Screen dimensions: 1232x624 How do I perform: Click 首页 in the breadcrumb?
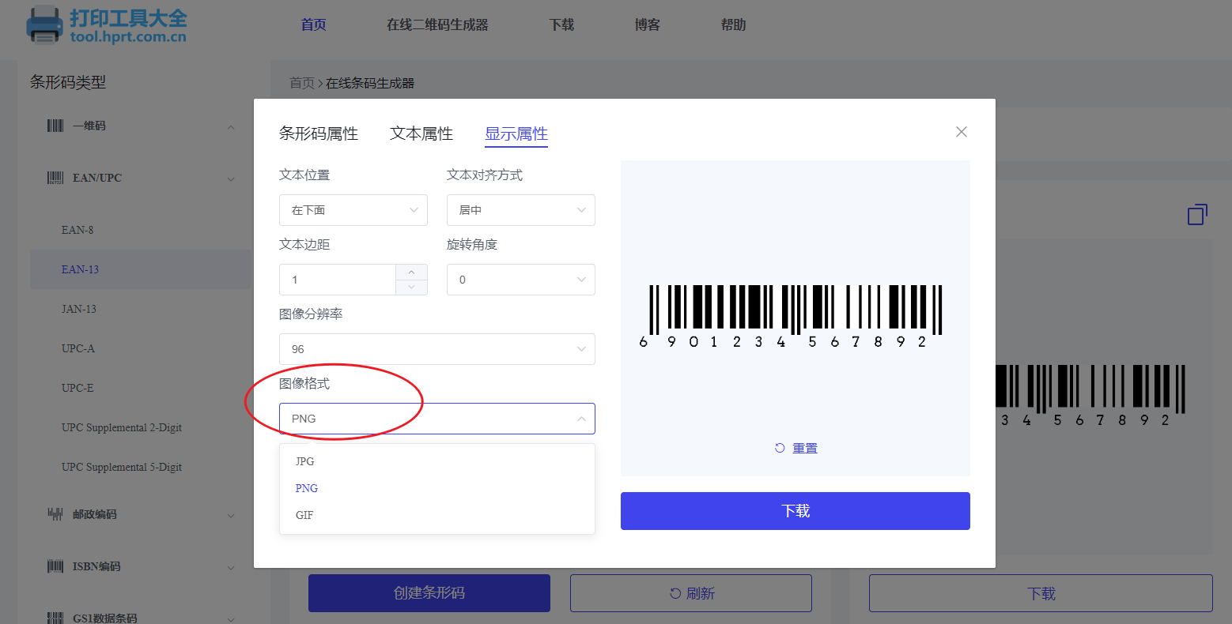(302, 83)
